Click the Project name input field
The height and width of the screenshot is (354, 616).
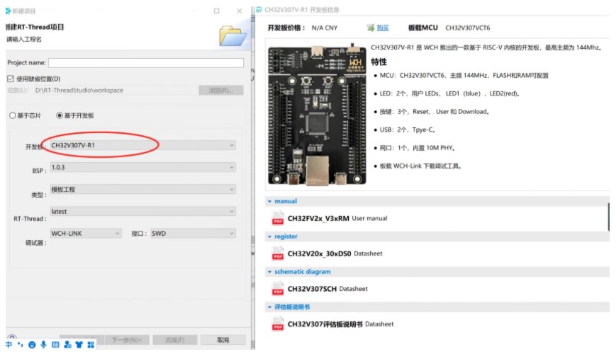[146, 63]
